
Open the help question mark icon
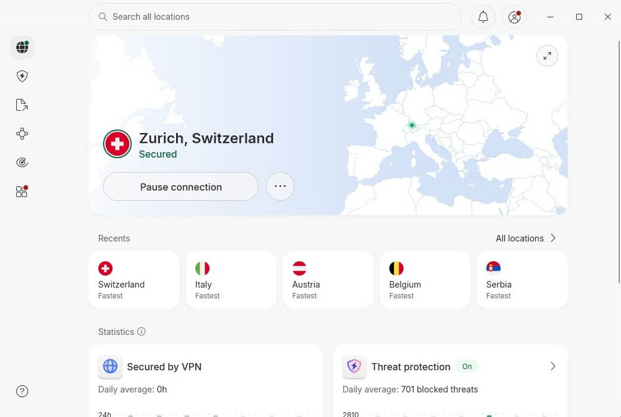pyautogui.click(x=22, y=391)
